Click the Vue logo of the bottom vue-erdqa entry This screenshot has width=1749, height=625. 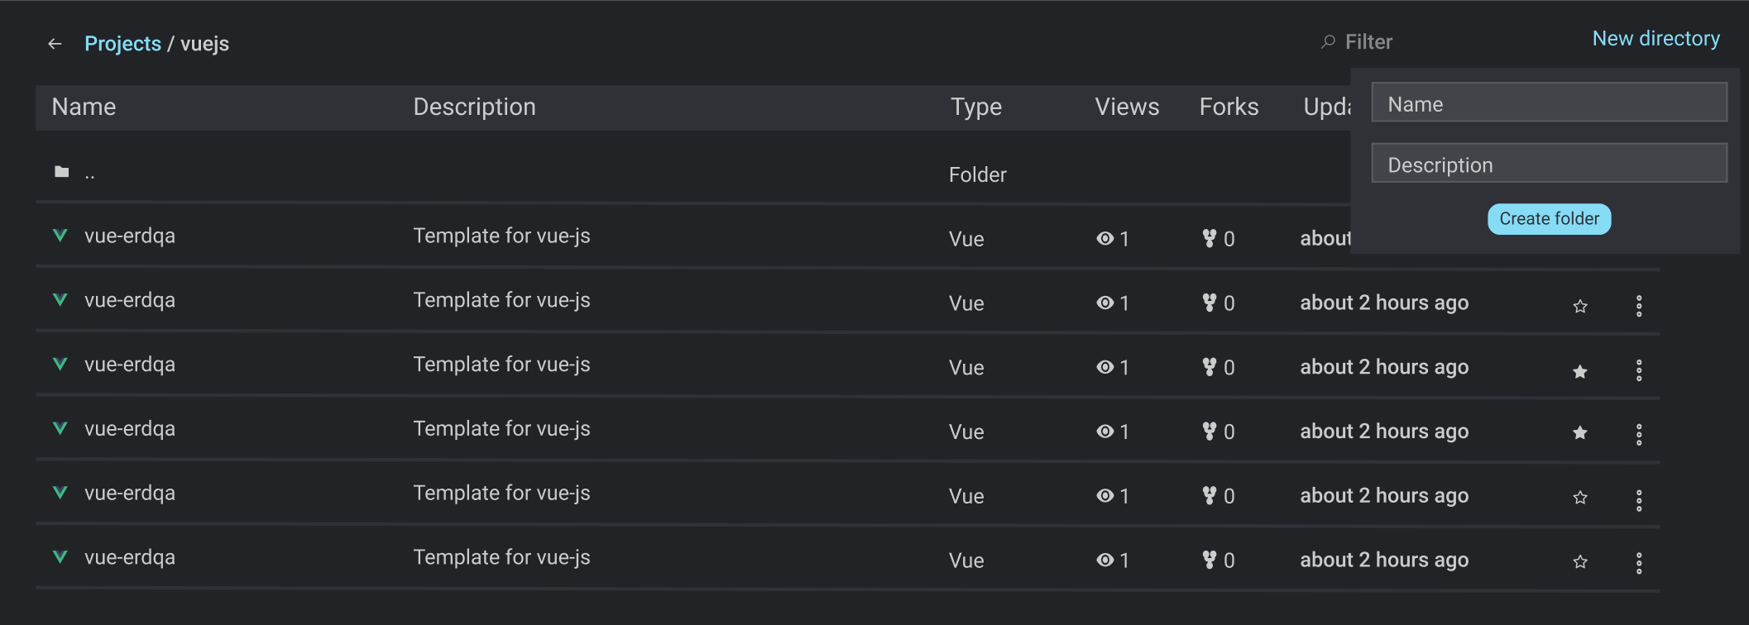coord(60,557)
